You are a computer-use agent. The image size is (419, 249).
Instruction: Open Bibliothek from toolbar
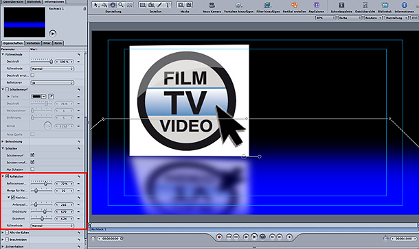[x=385, y=5]
